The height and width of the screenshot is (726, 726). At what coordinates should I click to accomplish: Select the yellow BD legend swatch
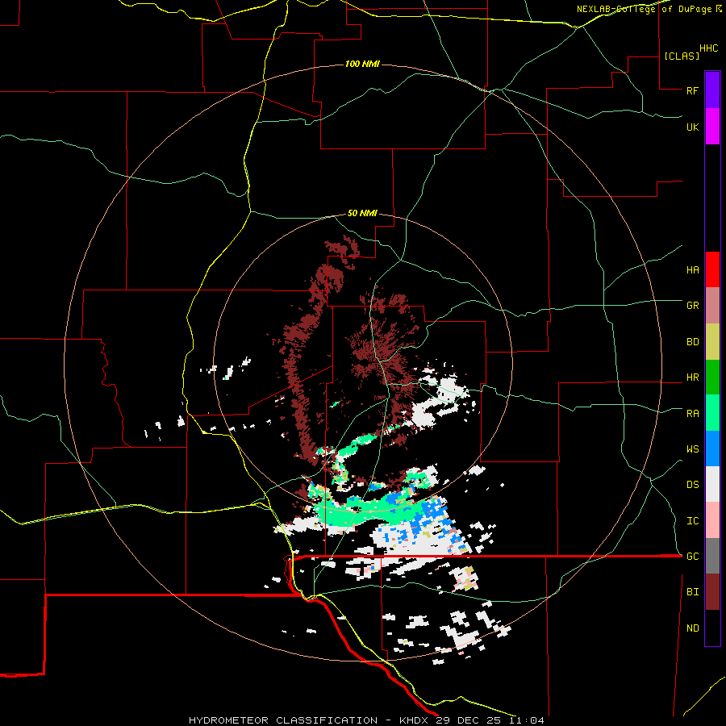tap(712, 342)
